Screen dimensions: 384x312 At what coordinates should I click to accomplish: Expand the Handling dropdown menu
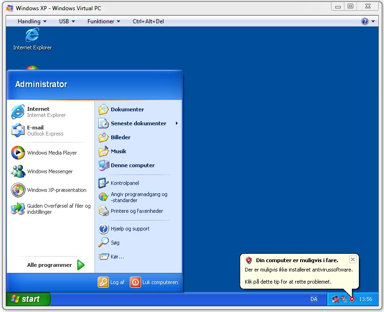(x=32, y=21)
